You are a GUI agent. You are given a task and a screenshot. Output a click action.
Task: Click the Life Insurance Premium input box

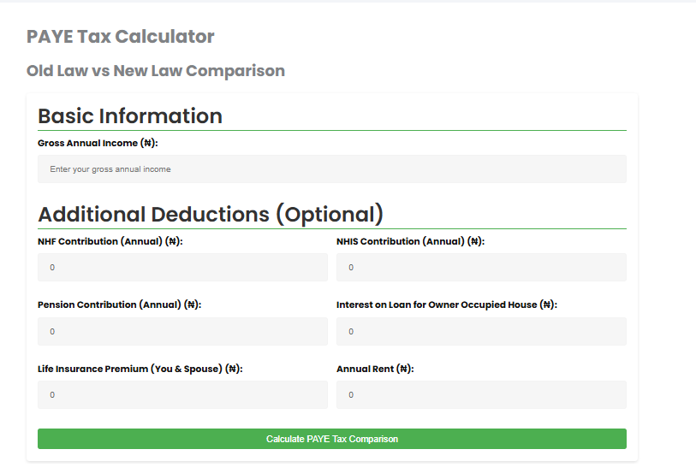click(182, 394)
